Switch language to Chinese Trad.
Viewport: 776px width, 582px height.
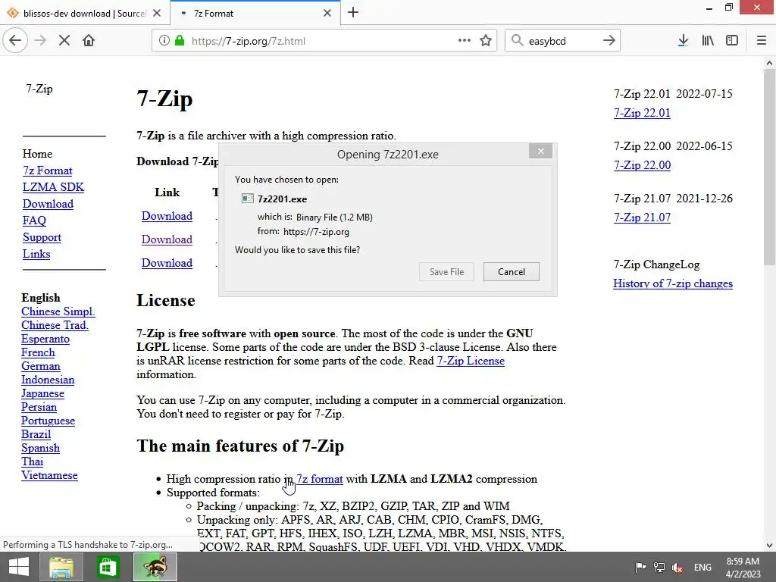[x=55, y=325]
